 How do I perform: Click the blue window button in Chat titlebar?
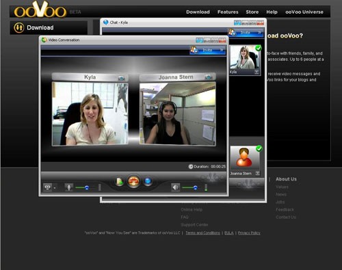[x=237, y=23]
